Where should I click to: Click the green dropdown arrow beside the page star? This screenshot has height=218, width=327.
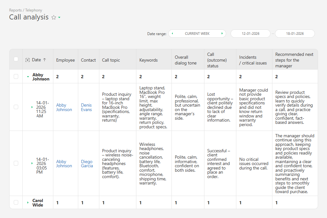tap(59, 18)
